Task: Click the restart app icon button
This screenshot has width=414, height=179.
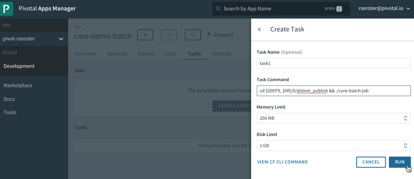Action: [169, 35]
